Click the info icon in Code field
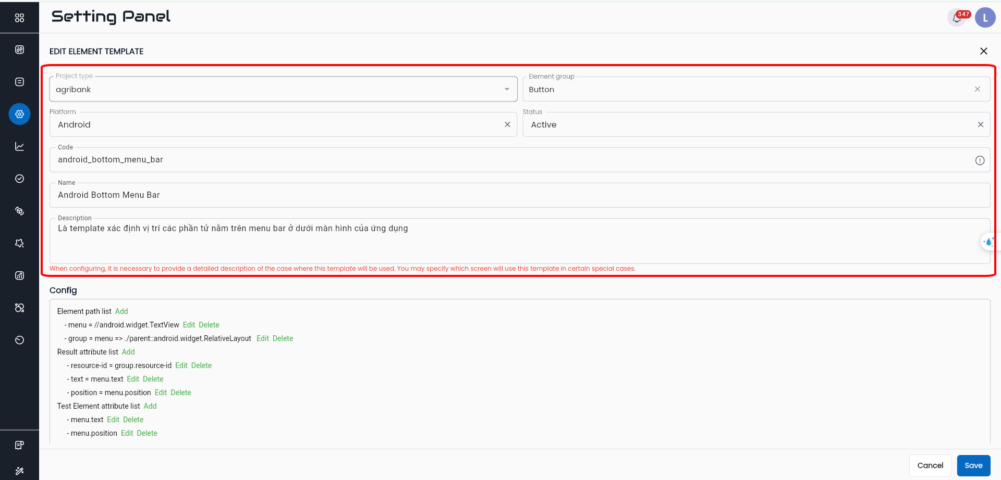The width and height of the screenshot is (1001, 480). coord(980,160)
